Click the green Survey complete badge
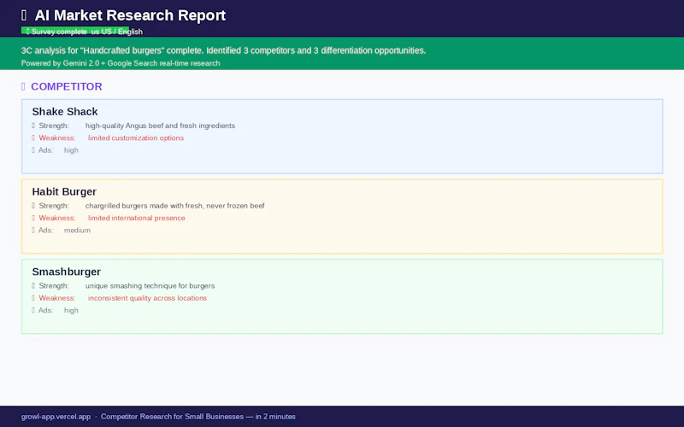684x427 pixels. [75, 32]
